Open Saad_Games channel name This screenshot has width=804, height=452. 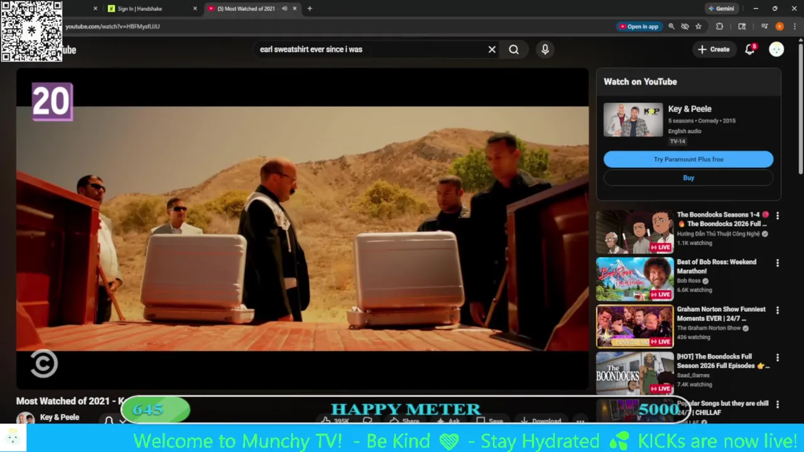(x=693, y=375)
